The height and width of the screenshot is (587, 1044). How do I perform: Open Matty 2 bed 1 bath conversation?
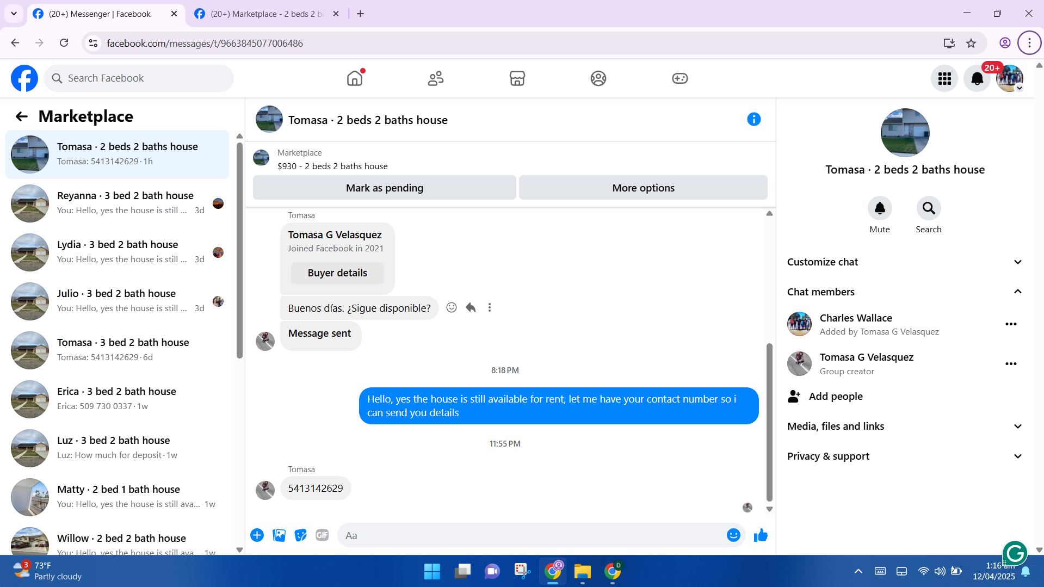tap(117, 497)
